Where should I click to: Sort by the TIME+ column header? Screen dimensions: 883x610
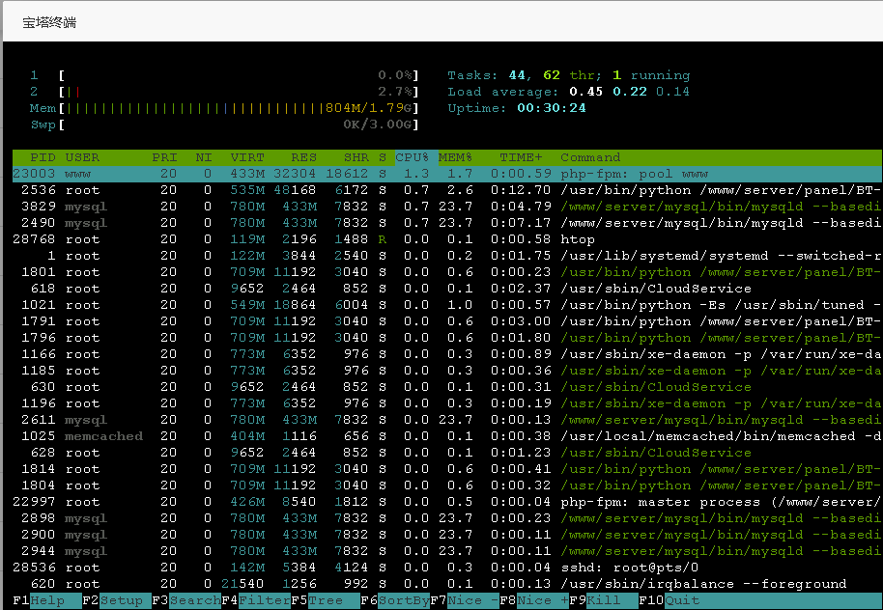pyautogui.click(x=521, y=157)
